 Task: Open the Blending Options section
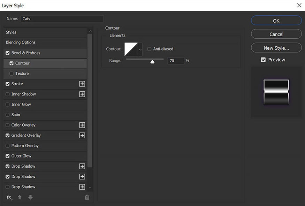click(x=45, y=43)
